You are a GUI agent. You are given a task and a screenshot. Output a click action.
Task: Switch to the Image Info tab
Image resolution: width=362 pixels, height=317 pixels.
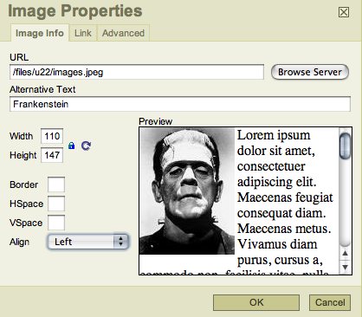pos(40,33)
